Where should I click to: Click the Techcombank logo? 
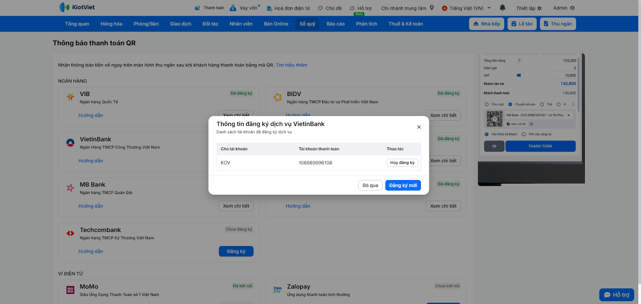pyautogui.click(x=70, y=233)
